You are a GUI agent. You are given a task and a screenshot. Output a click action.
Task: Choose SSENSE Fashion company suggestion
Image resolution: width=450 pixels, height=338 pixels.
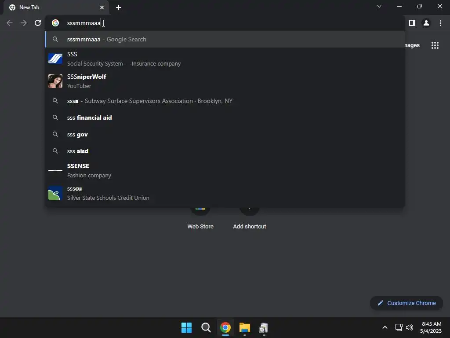point(225,170)
